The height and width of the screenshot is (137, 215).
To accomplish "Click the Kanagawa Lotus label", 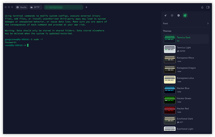I will tap(185, 78).
